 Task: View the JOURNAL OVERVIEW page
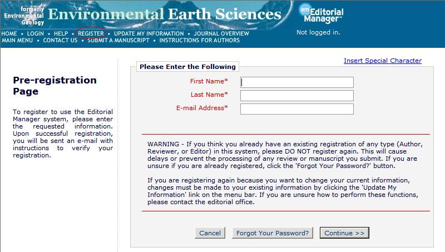click(221, 33)
